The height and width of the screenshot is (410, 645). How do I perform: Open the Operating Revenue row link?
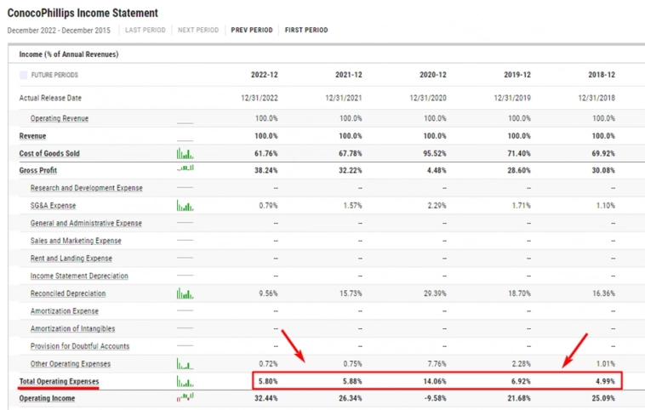59,118
